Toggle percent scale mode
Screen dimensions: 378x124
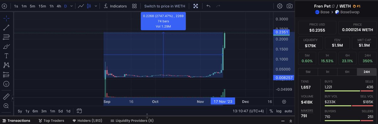tap(271, 111)
